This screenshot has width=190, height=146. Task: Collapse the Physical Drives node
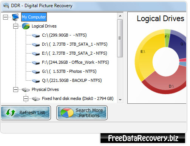coord(15,90)
